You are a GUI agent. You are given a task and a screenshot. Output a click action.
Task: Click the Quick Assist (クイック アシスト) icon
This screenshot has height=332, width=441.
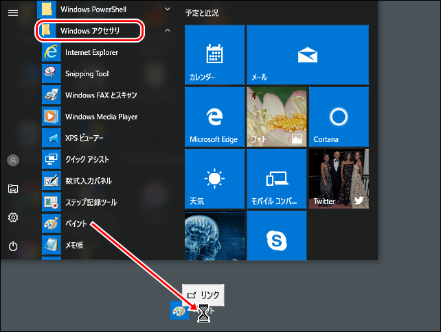click(52, 159)
